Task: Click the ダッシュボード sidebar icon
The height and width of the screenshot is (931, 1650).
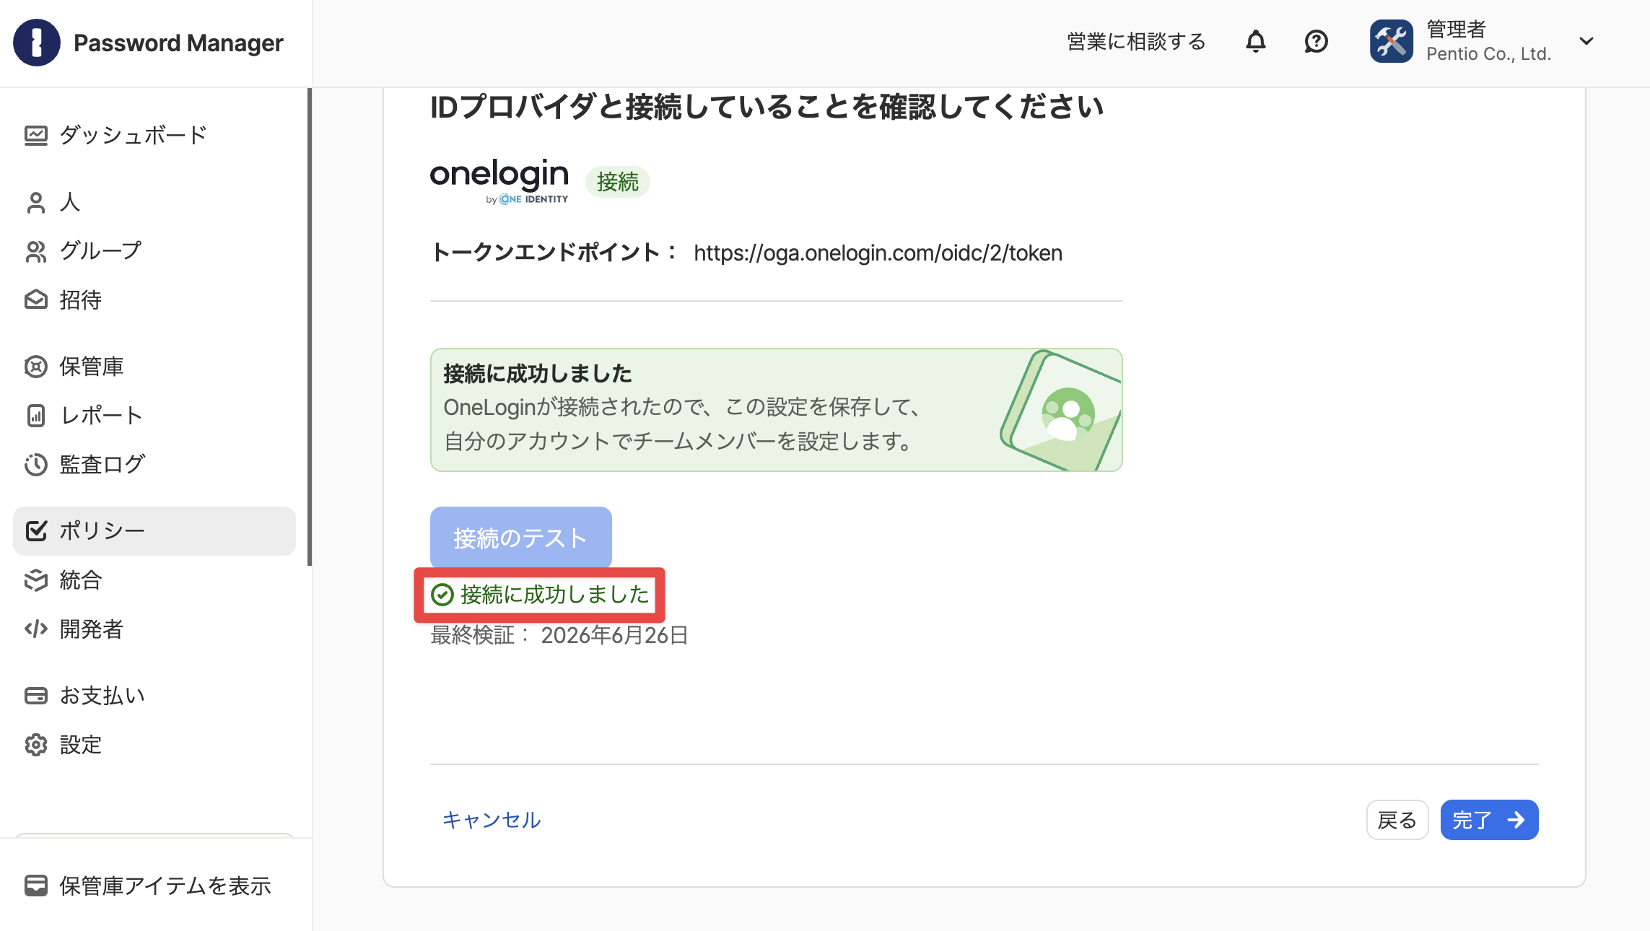Action: click(x=36, y=135)
